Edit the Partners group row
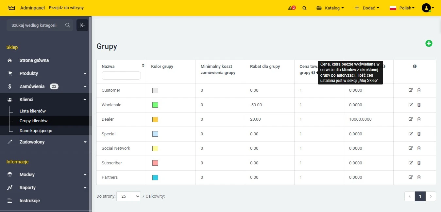The height and width of the screenshot is (212, 441). tap(411, 177)
